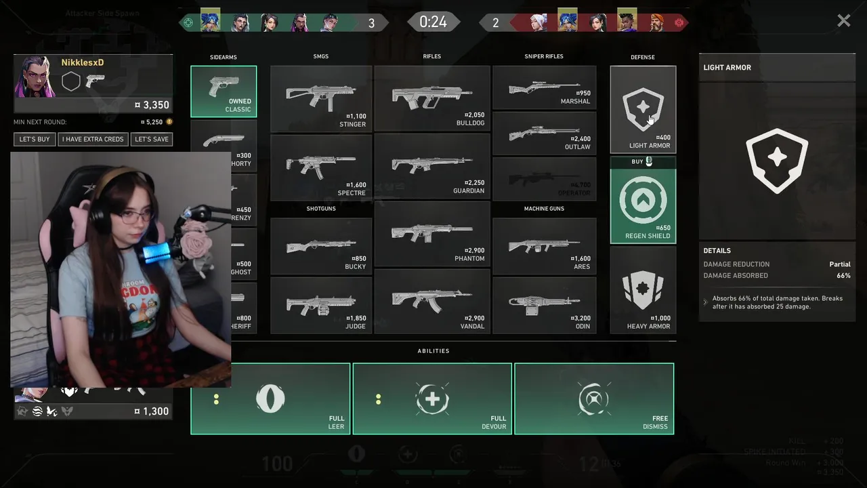Viewport: 867px width, 488px height.
Task: Click the DAMAGE ABSORBED 66% row
Action: pos(777,276)
